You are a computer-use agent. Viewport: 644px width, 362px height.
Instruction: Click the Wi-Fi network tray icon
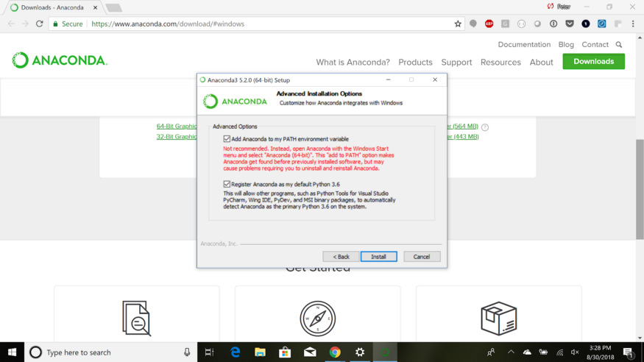coord(559,352)
